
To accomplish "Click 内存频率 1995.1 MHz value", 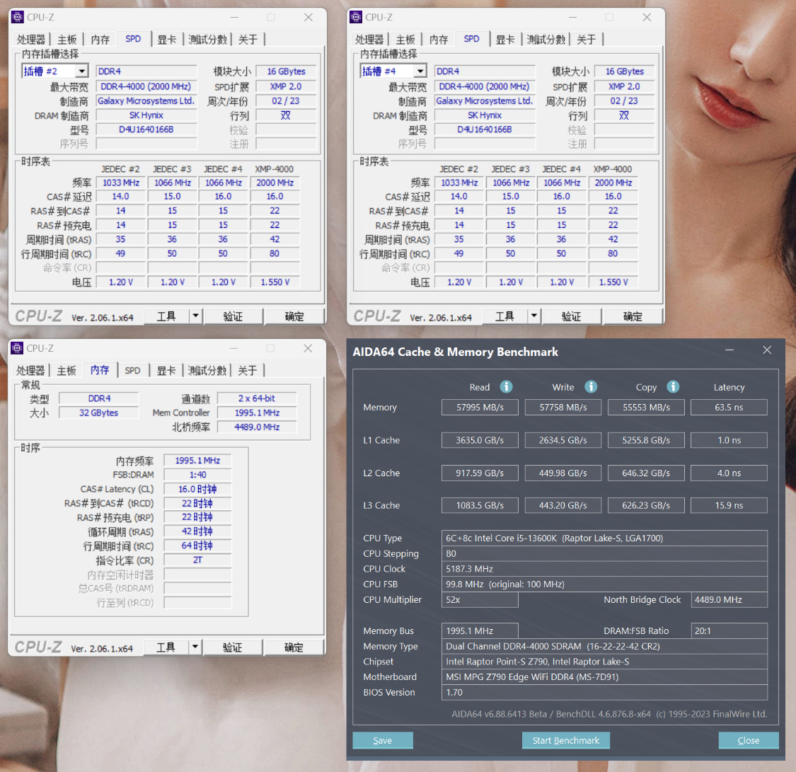I will [x=197, y=461].
